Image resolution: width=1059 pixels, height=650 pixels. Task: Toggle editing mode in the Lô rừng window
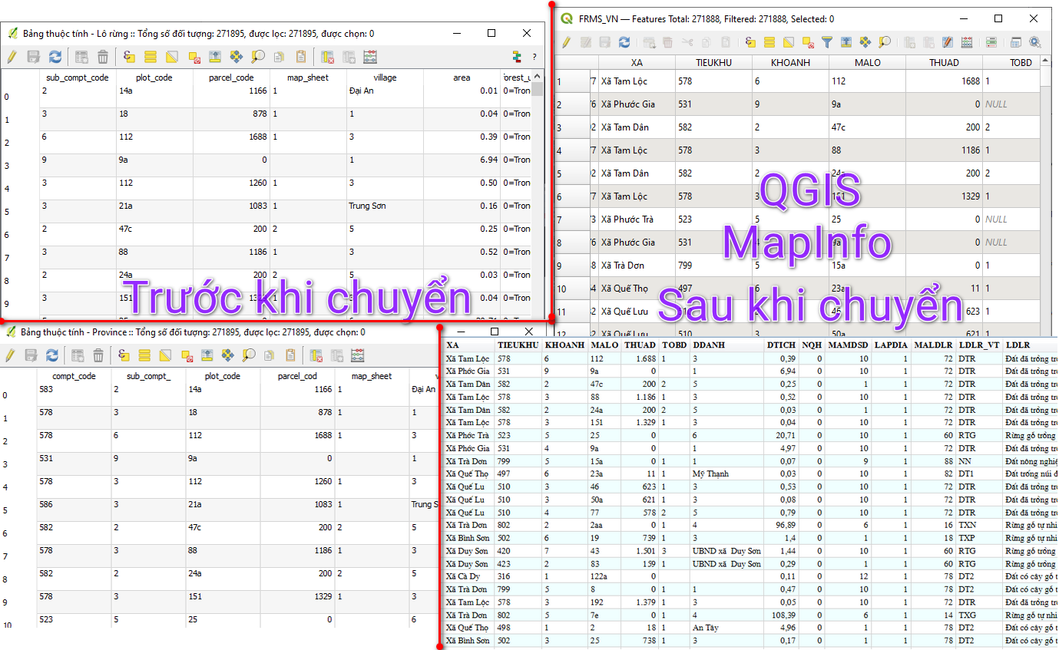[x=12, y=56]
